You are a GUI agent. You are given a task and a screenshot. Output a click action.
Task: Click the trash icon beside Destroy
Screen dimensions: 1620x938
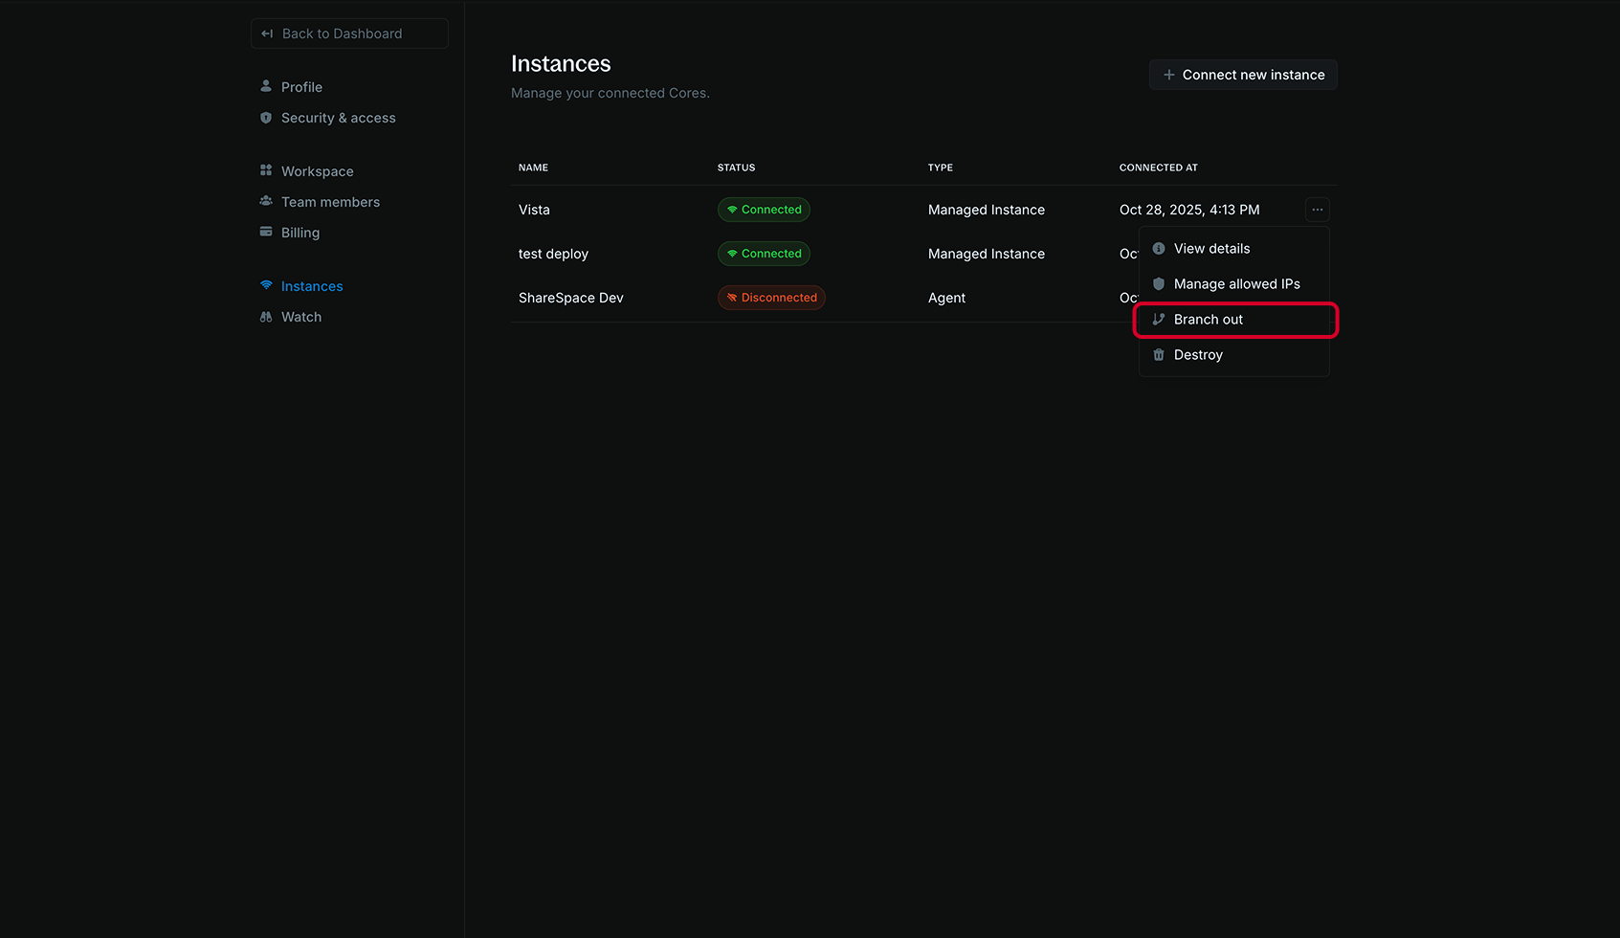(x=1159, y=354)
